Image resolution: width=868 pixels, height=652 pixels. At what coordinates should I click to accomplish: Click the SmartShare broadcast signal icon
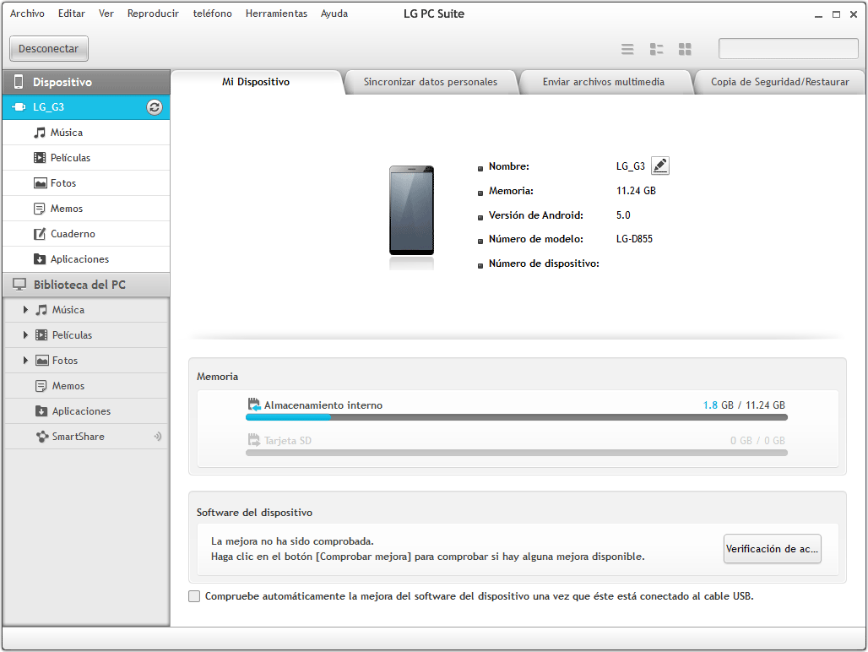coord(158,437)
